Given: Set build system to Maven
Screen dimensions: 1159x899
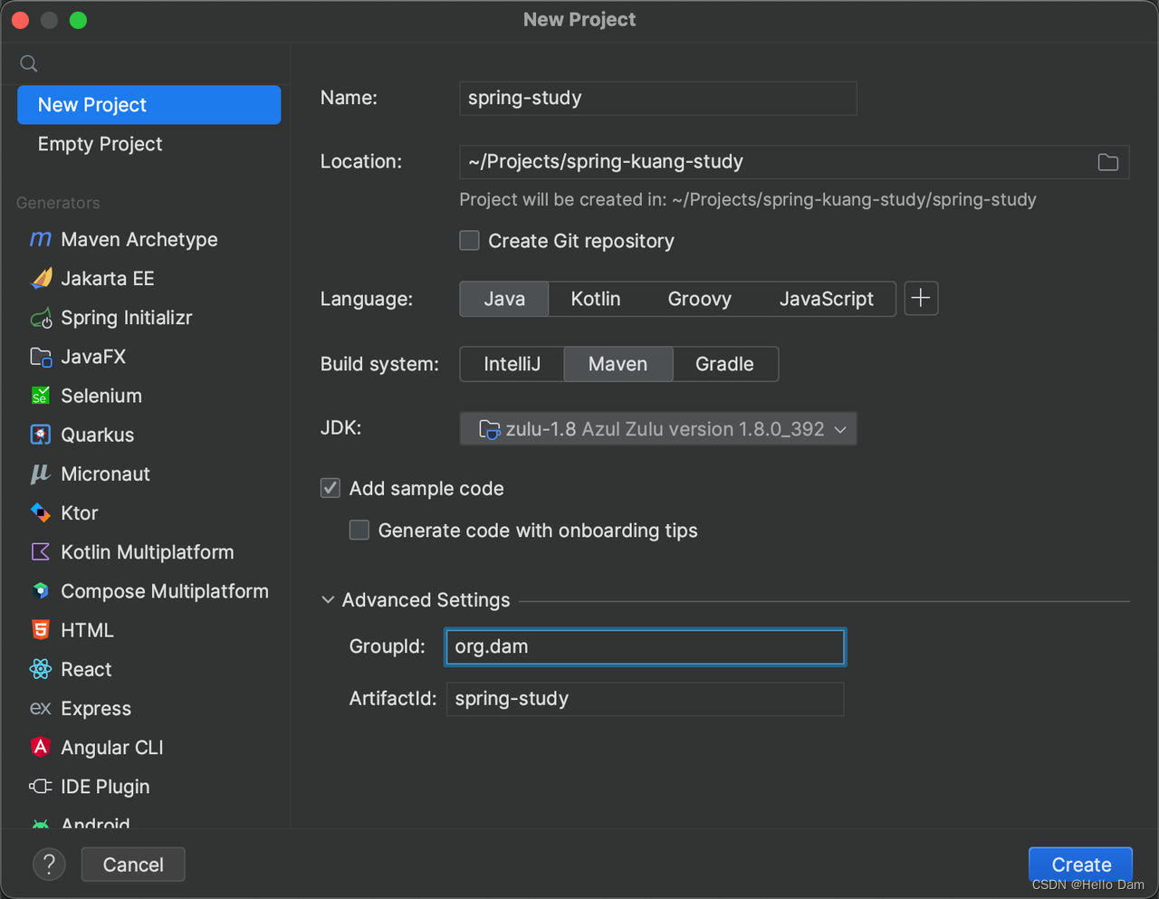Looking at the screenshot, I should click(x=618, y=364).
